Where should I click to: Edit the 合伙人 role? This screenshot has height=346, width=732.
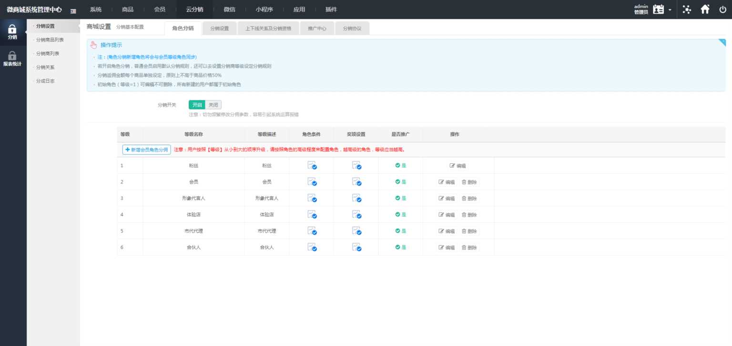pos(447,248)
